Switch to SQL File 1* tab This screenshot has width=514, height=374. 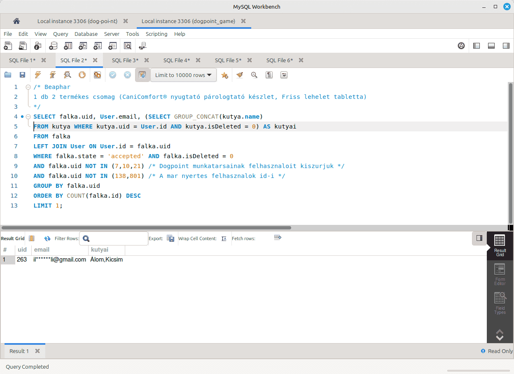pyautogui.click(x=22, y=60)
